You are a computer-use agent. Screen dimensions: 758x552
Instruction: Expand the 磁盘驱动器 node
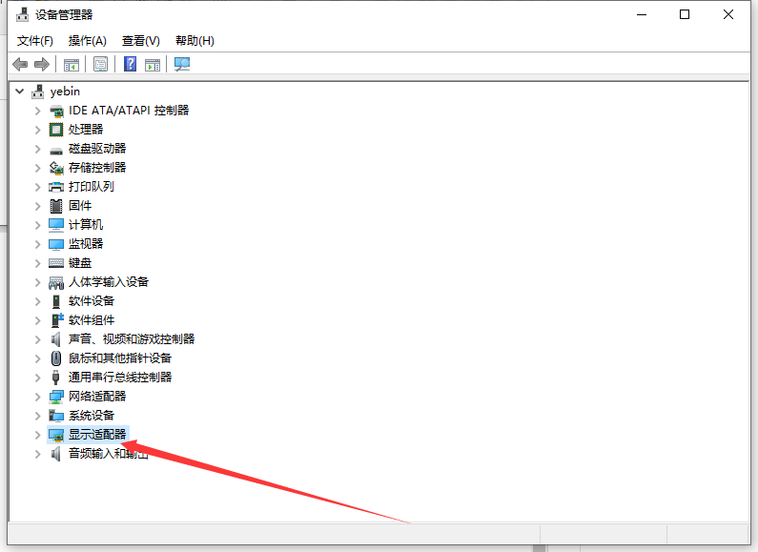click(x=37, y=149)
